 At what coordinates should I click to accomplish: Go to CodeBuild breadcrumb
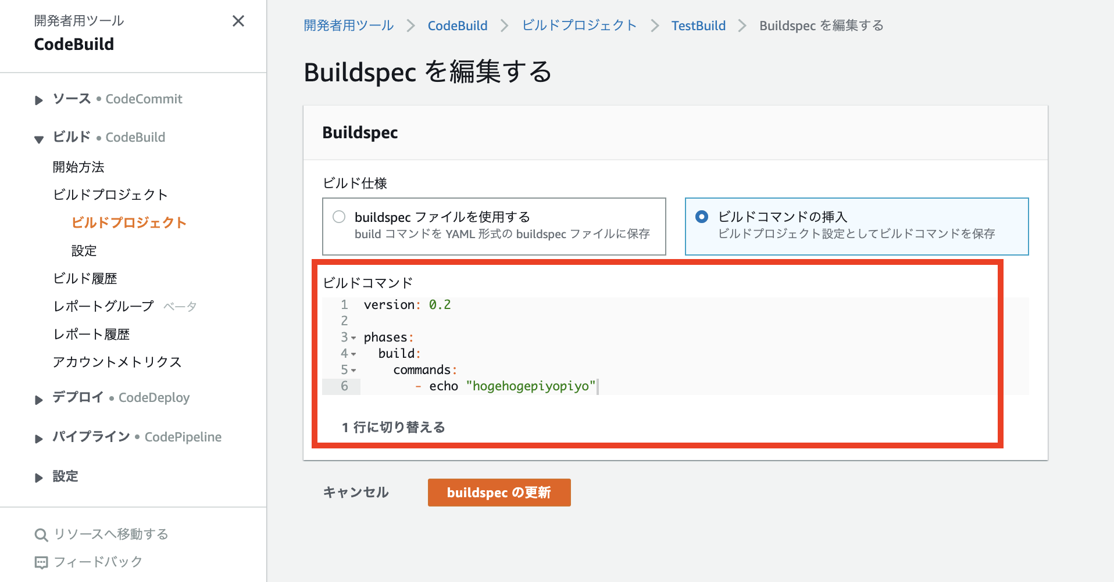pos(458,26)
